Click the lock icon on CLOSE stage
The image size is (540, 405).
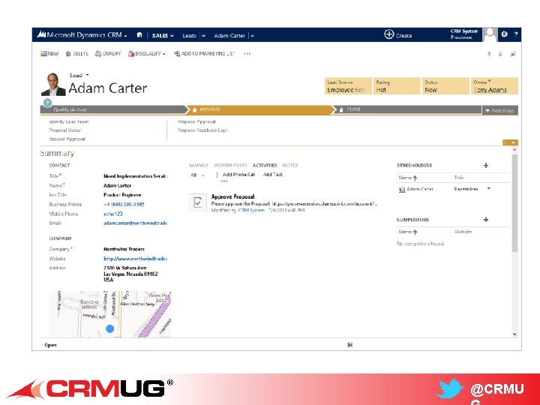[x=341, y=109]
